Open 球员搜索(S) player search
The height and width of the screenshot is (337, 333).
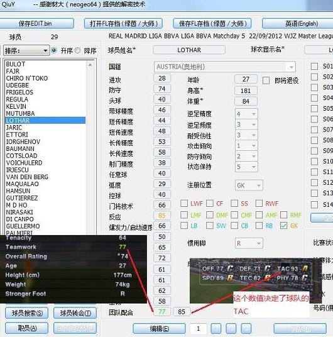pyautogui.click(x=27, y=312)
